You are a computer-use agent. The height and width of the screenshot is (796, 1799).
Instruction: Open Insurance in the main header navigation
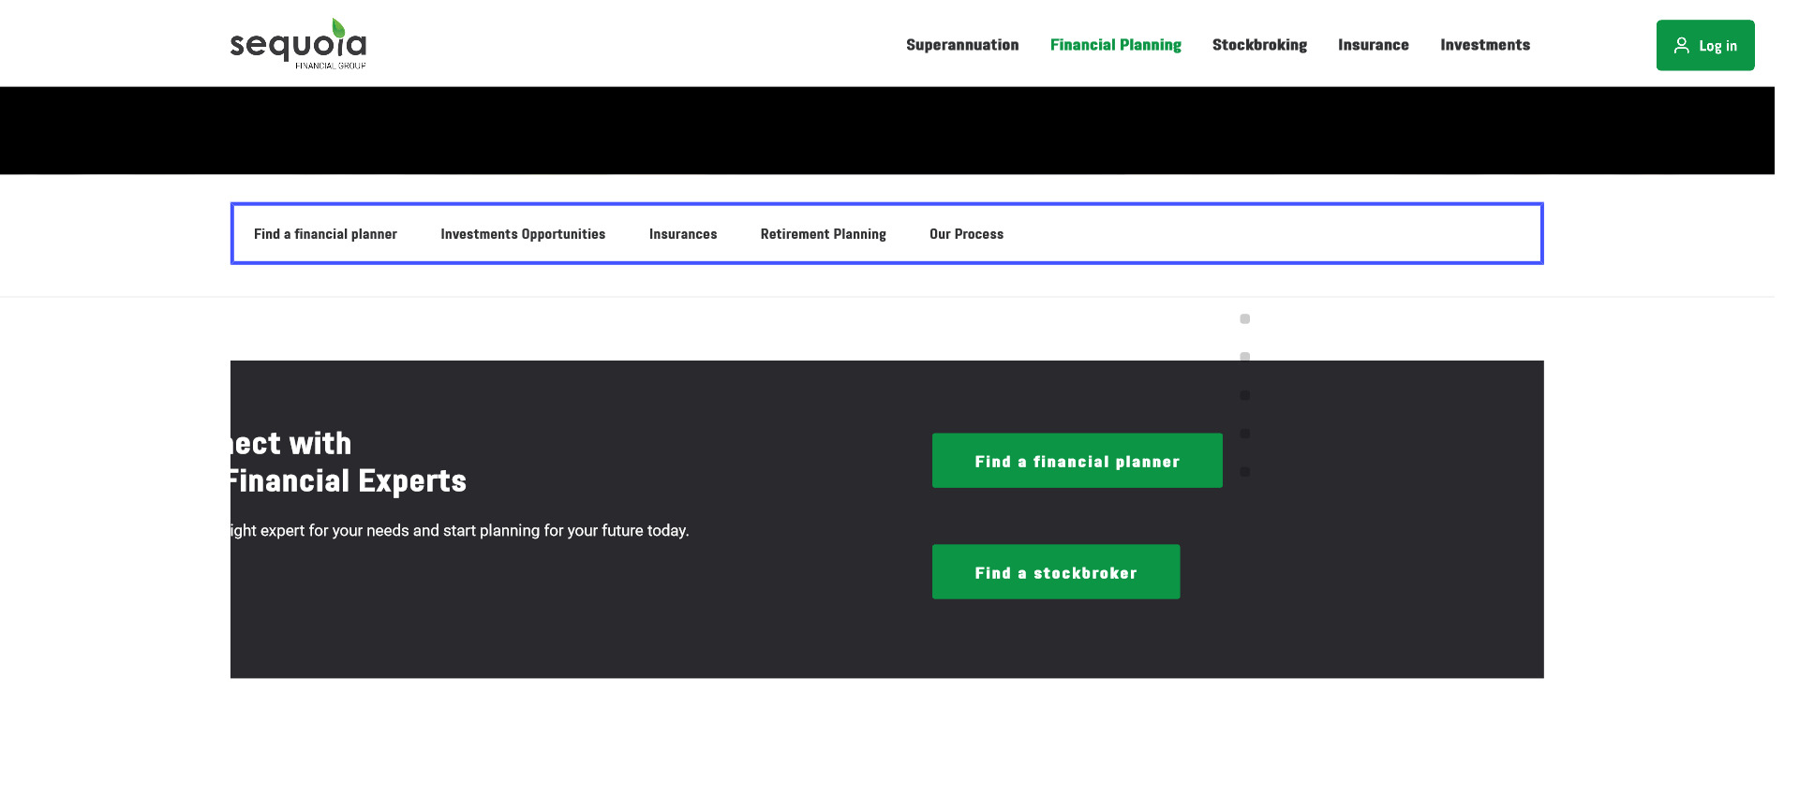(x=1373, y=45)
